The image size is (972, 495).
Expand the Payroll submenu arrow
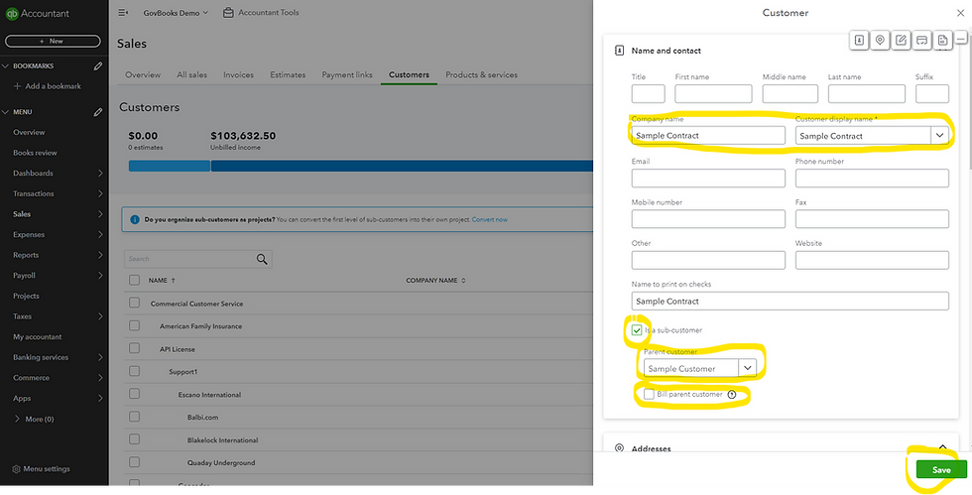click(100, 276)
